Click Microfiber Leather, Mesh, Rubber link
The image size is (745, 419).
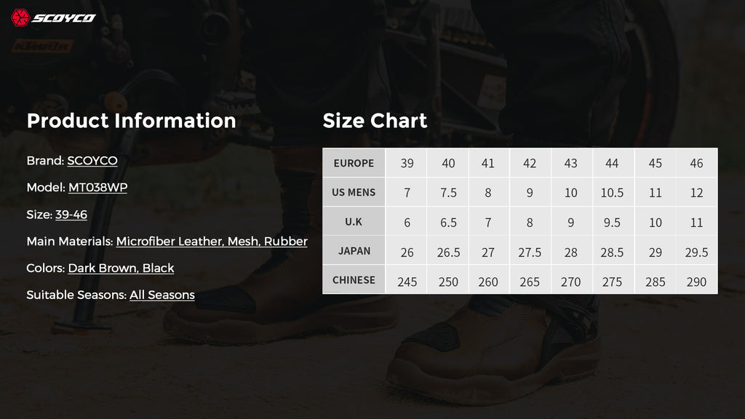212,242
